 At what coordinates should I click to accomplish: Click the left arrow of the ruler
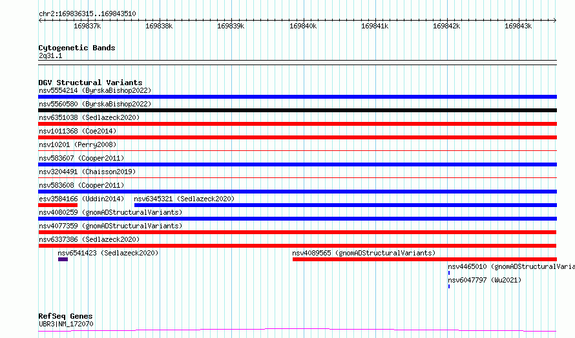point(40,20)
